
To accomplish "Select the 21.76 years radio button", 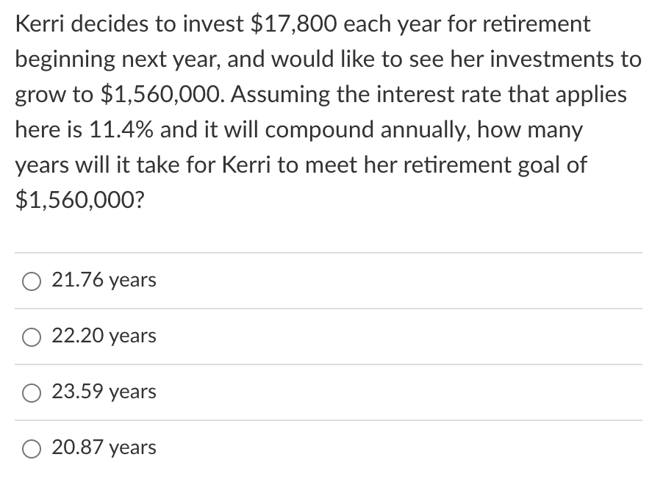I will [x=32, y=281].
